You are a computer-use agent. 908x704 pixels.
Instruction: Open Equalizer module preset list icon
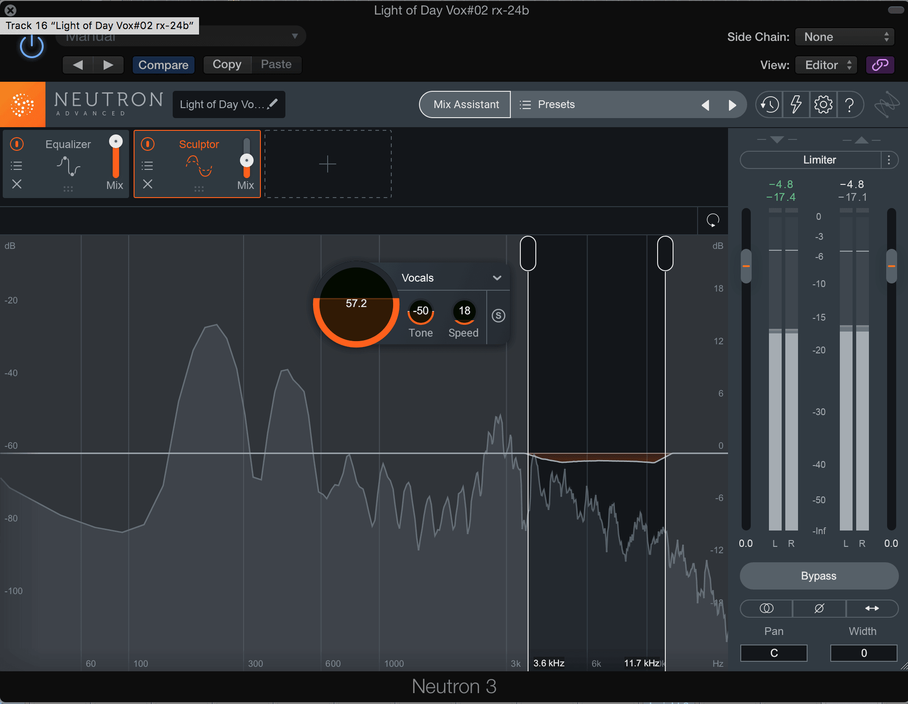point(16,166)
